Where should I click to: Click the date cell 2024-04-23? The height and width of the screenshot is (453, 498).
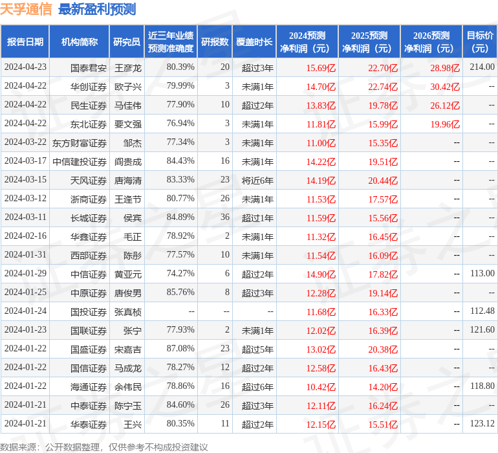click(x=25, y=67)
